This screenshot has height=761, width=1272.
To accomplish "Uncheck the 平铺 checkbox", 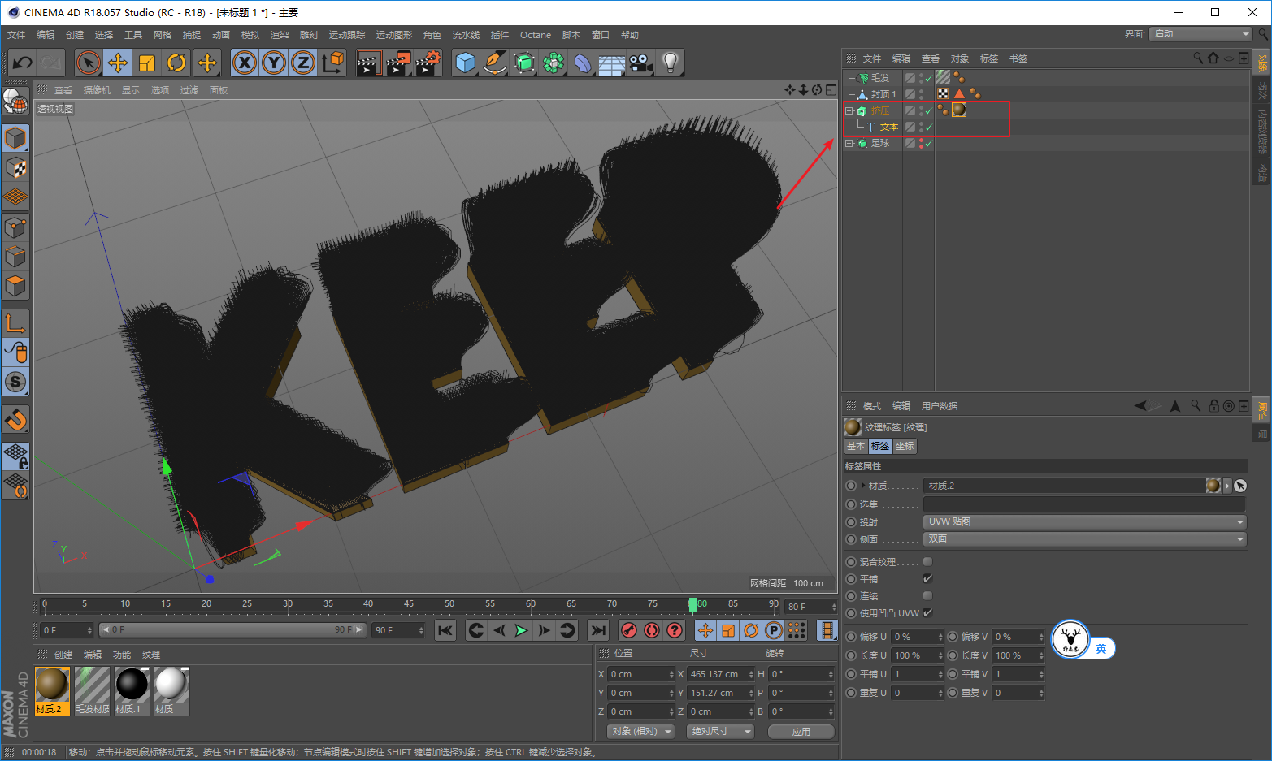I will coord(927,579).
